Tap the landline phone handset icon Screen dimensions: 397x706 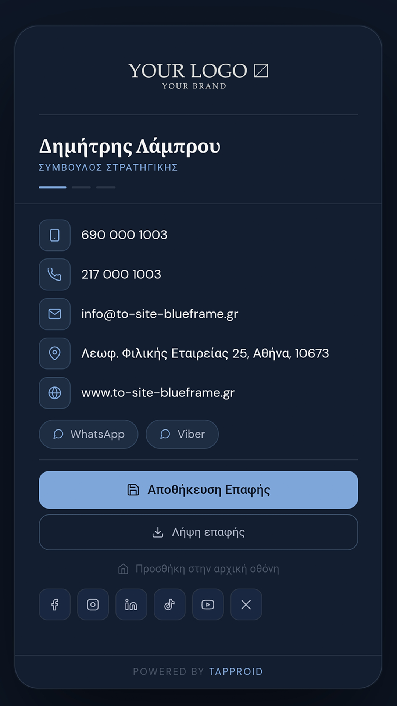(x=55, y=275)
